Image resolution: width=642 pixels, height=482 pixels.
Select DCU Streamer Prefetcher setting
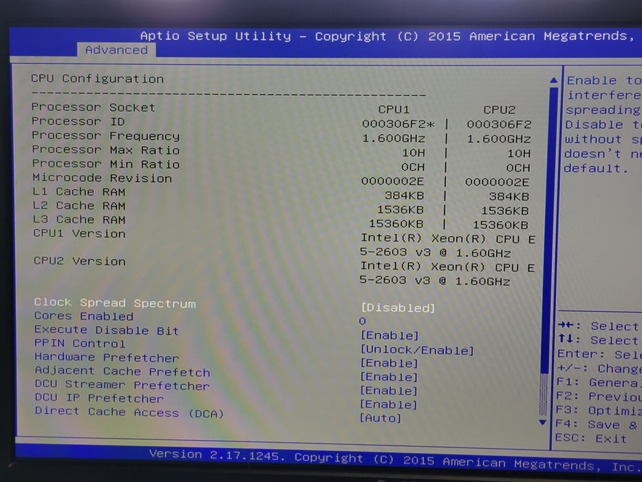(x=122, y=385)
